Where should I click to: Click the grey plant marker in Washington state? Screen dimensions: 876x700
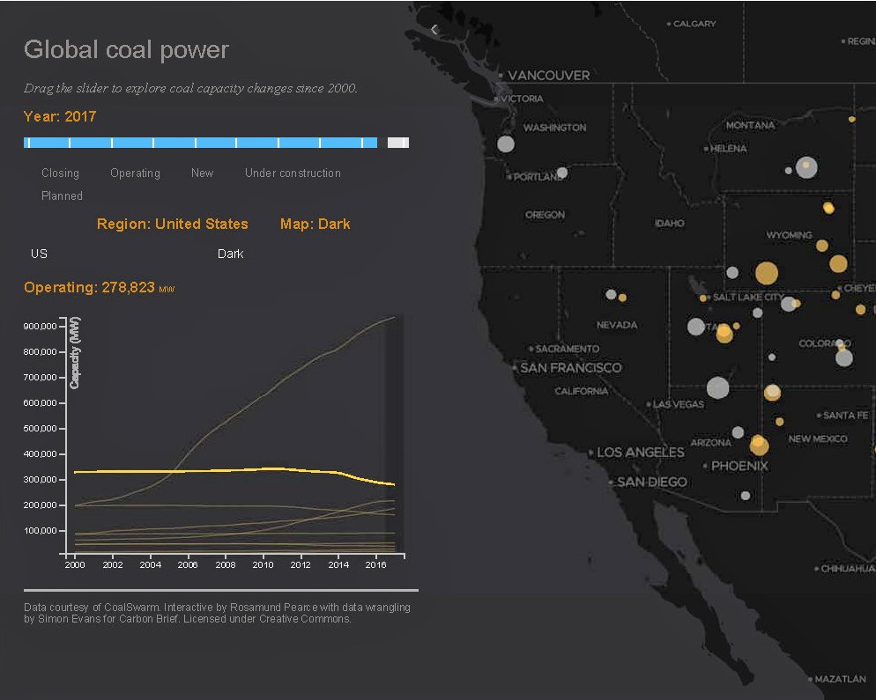pyautogui.click(x=506, y=144)
